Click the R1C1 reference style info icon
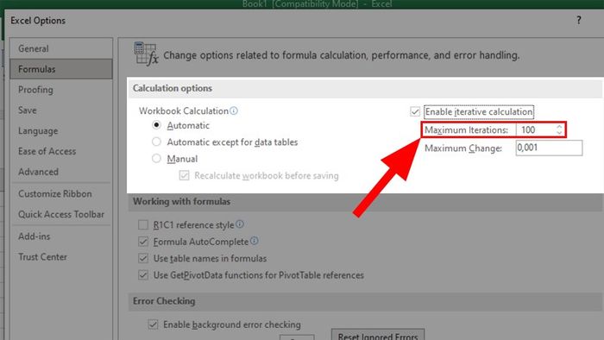604x340 pixels. click(240, 224)
